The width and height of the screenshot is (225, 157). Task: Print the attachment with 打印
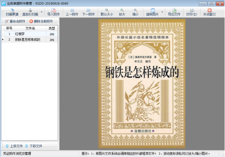click(192, 12)
